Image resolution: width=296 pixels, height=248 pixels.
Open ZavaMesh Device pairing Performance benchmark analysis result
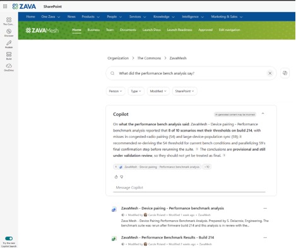tap(172, 208)
